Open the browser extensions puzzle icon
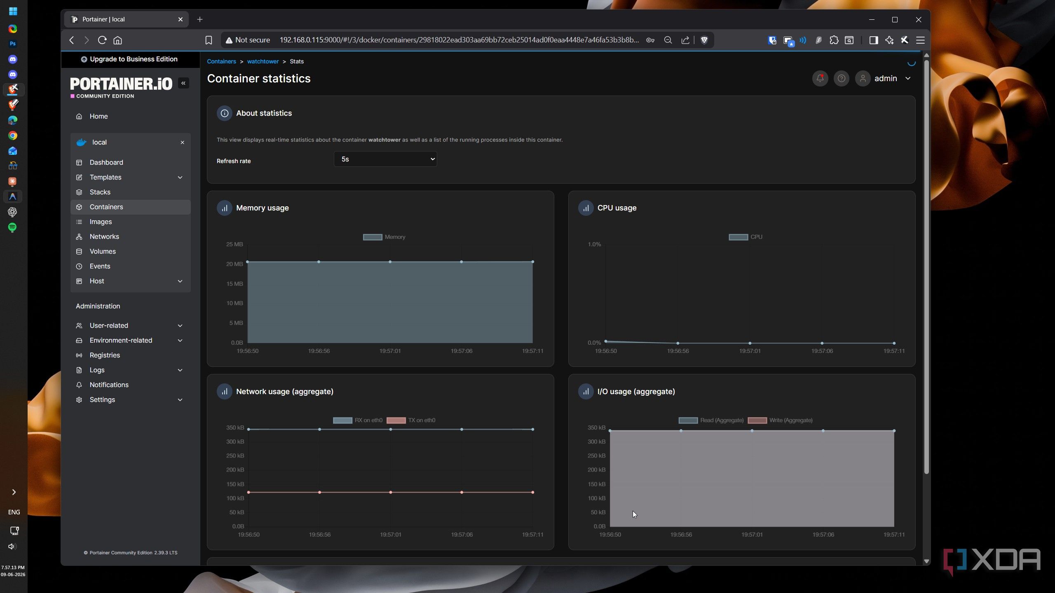Viewport: 1055px width, 593px height. pyautogui.click(x=834, y=40)
